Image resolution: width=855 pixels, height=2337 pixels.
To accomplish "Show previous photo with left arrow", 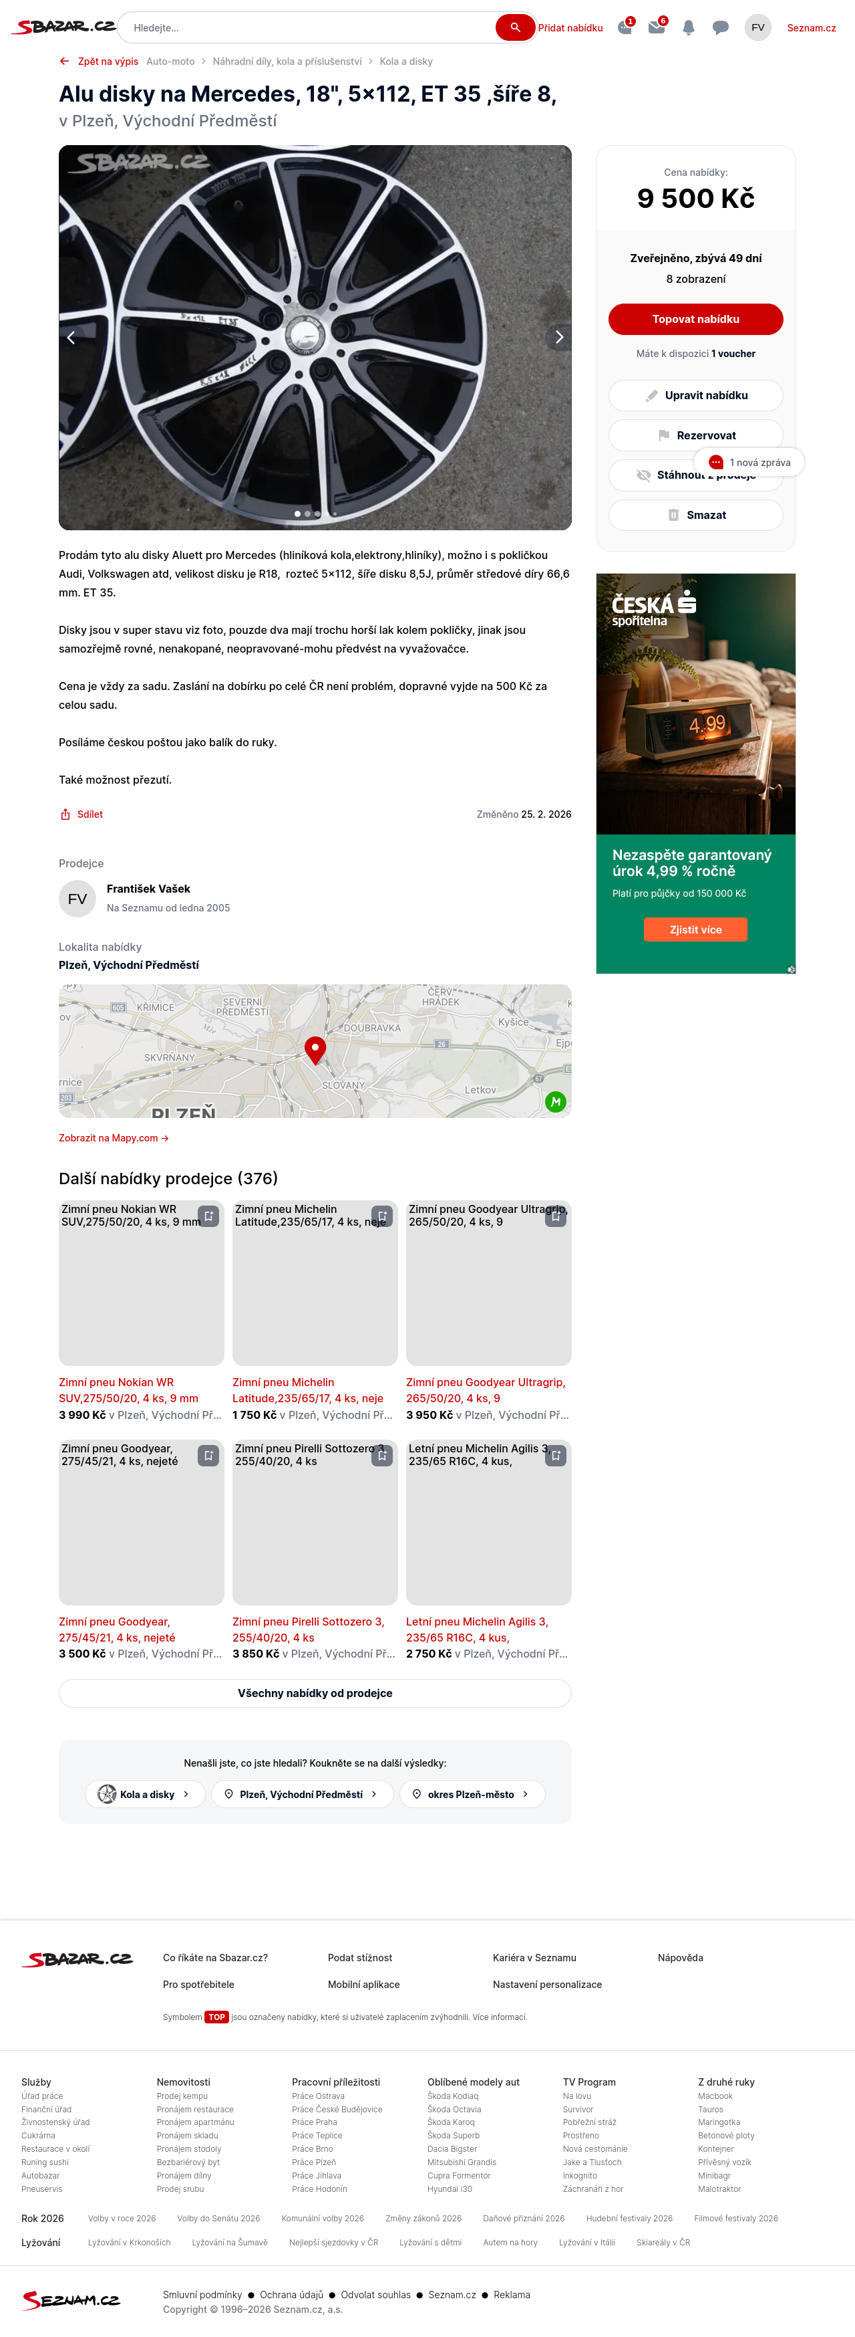I will 71,338.
